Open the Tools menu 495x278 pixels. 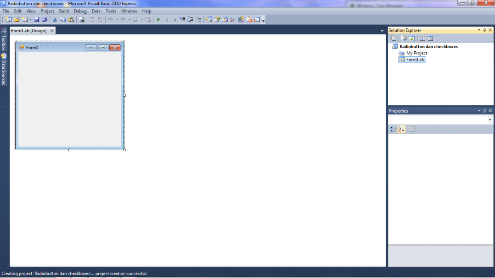tap(111, 11)
